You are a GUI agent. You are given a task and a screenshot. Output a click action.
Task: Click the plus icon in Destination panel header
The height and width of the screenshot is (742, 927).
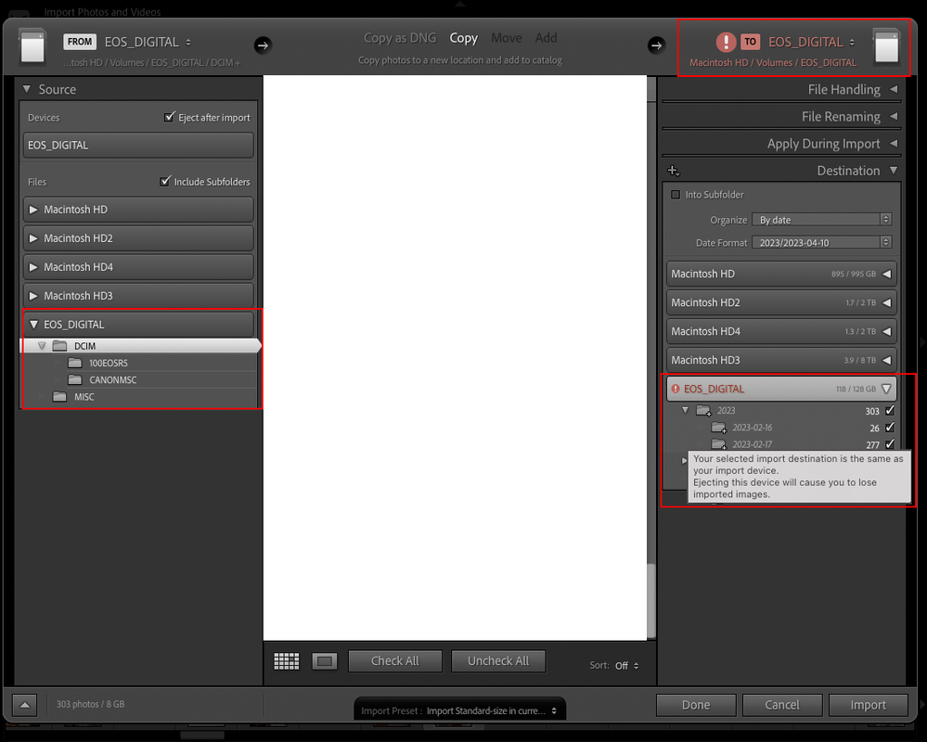672,171
